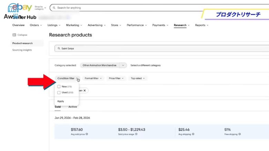Remove the Japan filter chip with X
This screenshot has height=151, width=269.
(x=85, y=90)
